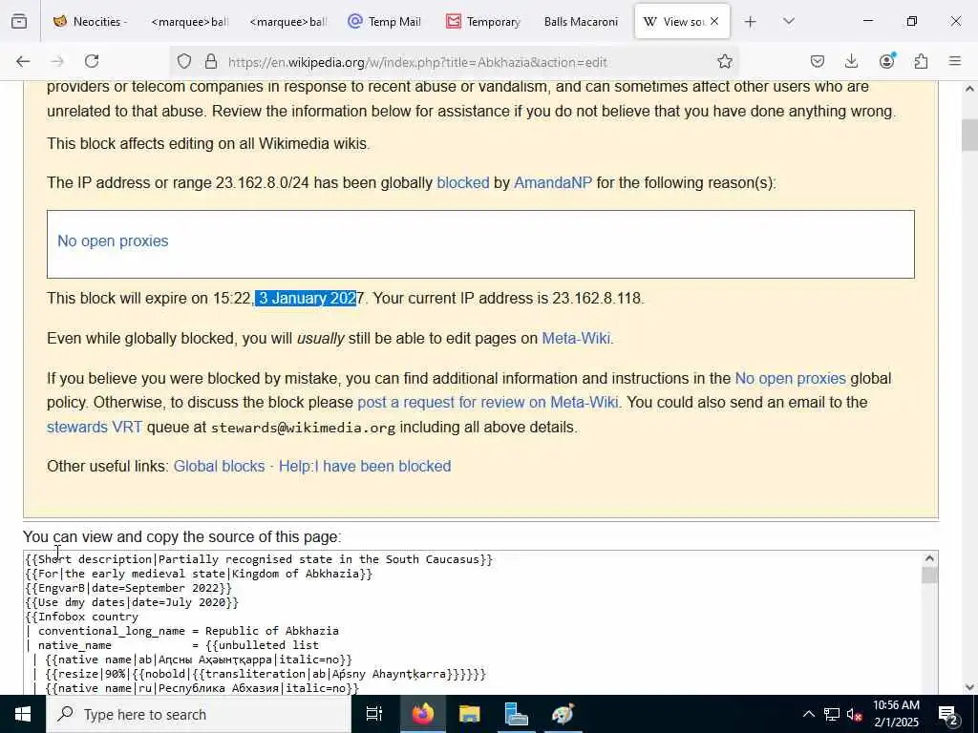Click the '{{EngvarB|date=September 2022}}' line
The image size is (978, 733).
(129, 588)
